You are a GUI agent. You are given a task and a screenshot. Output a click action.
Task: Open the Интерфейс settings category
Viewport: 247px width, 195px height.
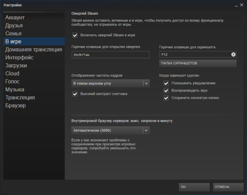pyautogui.click(x=19, y=58)
